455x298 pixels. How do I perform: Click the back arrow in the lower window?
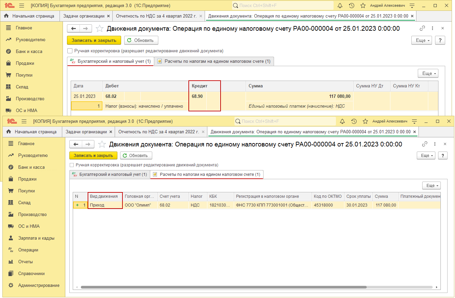point(76,144)
